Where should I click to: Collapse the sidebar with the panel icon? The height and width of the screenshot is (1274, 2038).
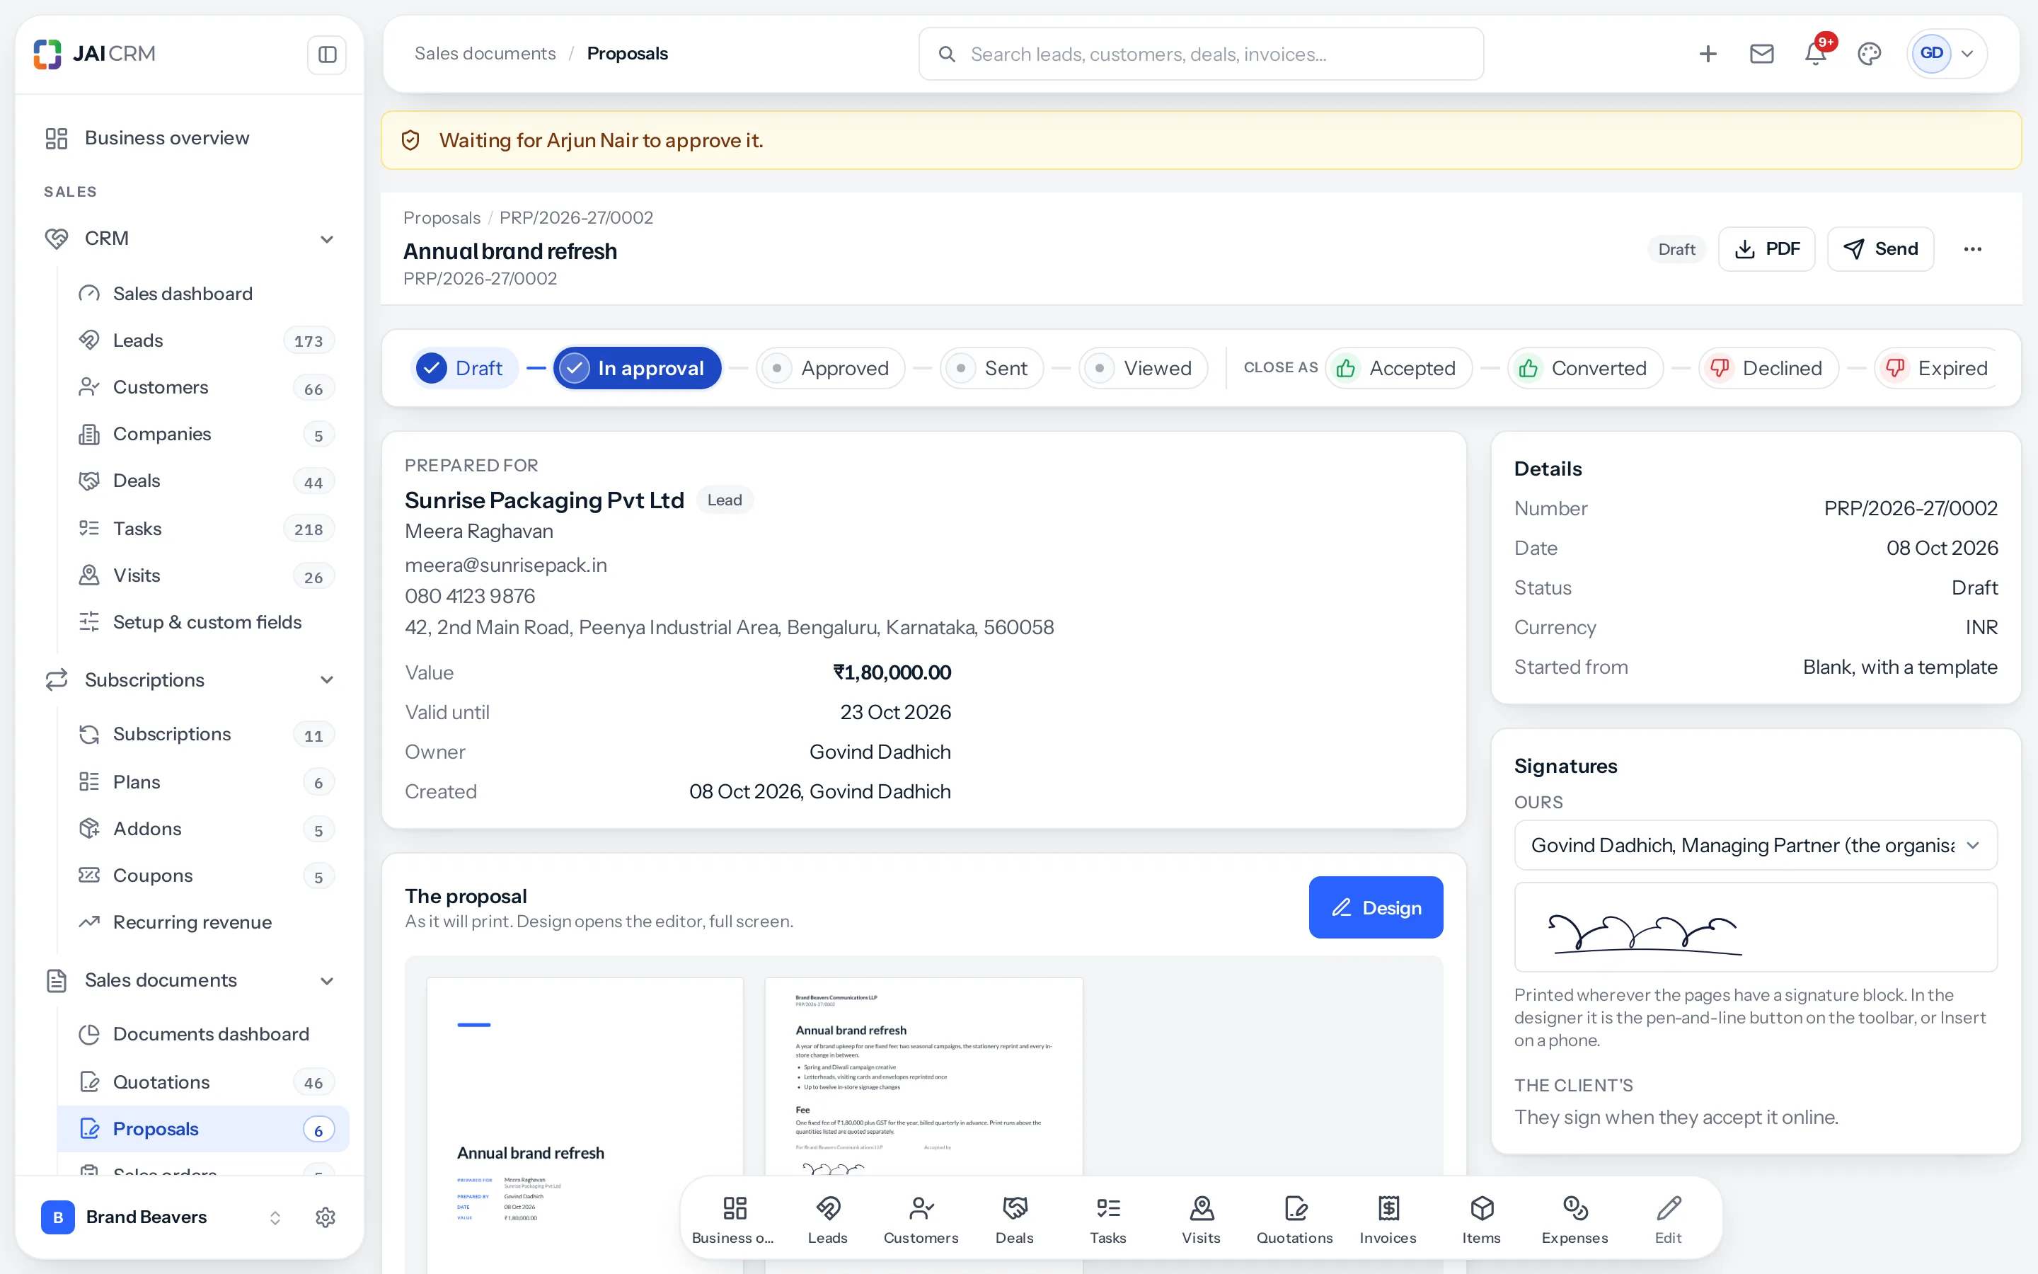coord(327,54)
